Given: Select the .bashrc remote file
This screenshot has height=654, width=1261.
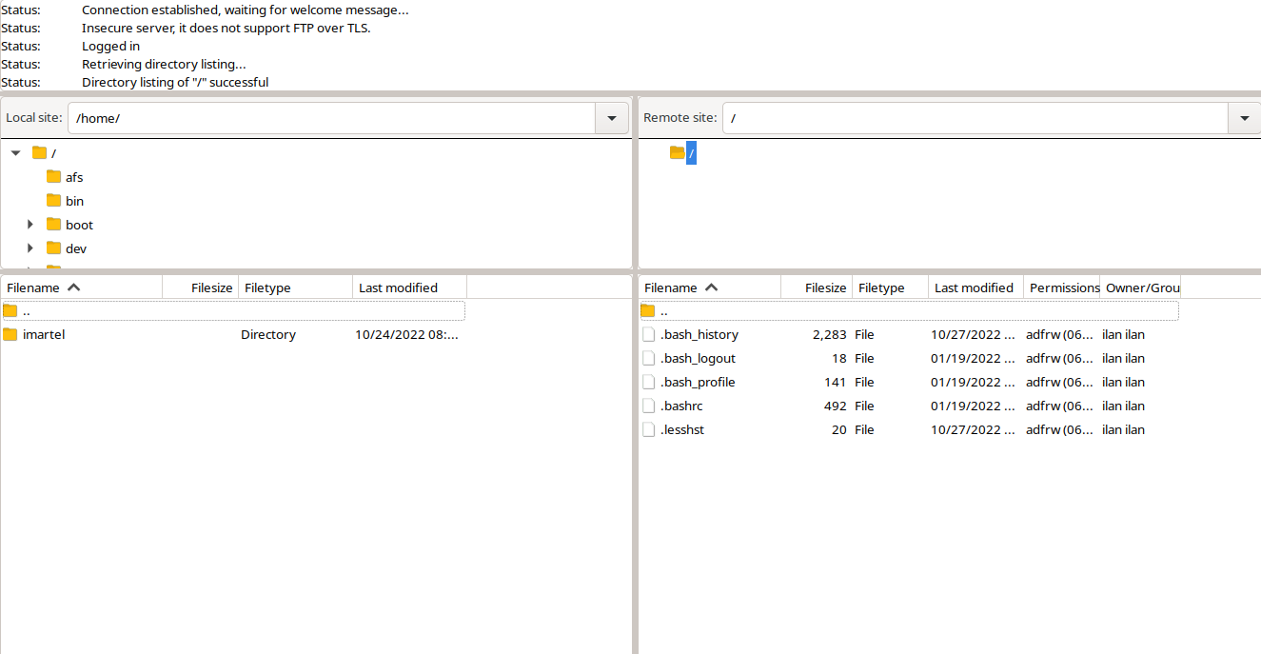Looking at the screenshot, I should (909, 406).
